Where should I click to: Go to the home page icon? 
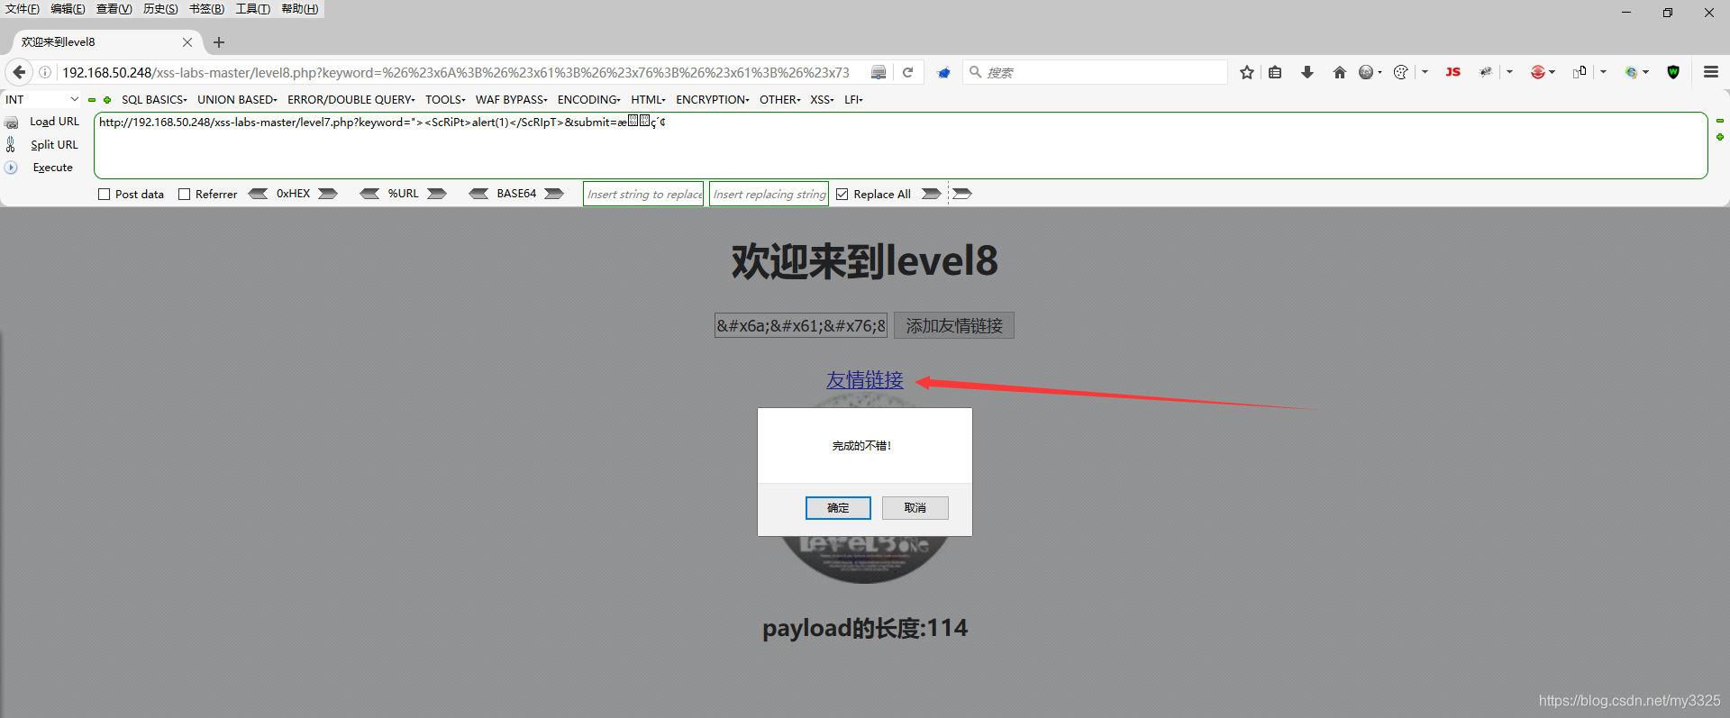(x=1340, y=72)
